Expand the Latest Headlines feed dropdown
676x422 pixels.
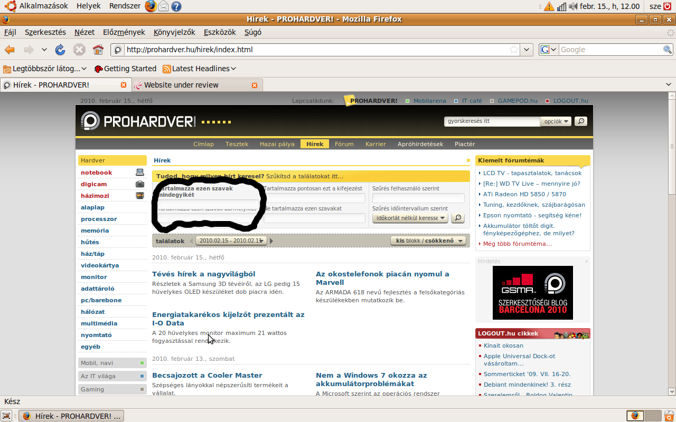tap(200, 69)
